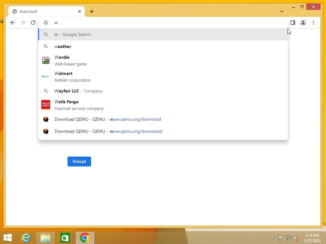Choose the Wayfair LLC company suggestion
The width and height of the screenshot is (326, 244).
(x=163, y=91)
